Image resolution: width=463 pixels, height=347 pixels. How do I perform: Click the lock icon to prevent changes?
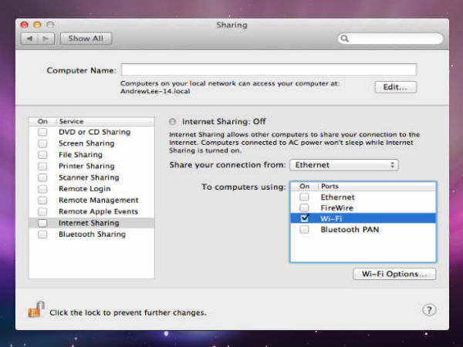[35, 311]
